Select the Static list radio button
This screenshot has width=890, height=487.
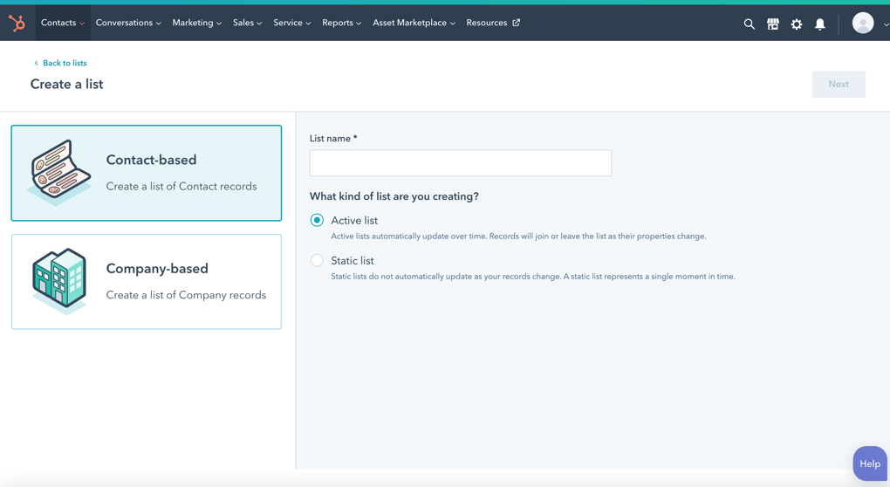[317, 261]
